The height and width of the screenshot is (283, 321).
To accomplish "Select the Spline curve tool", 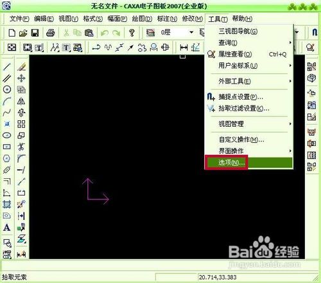I will [7, 113].
